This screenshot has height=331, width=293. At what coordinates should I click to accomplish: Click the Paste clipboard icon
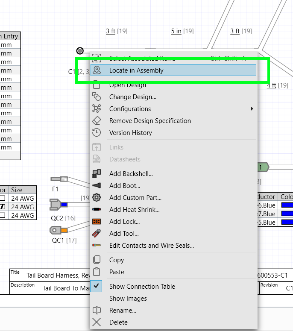point(97,272)
